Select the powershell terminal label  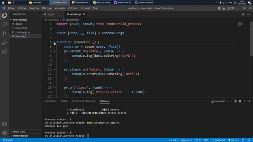pyautogui.click(x=218, y=101)
